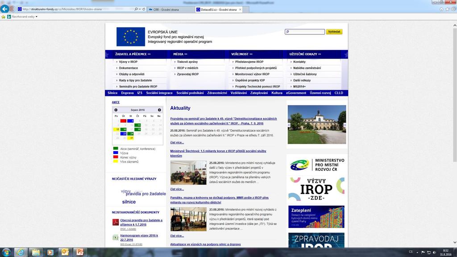Open Semináře pro žadatele IROP link
Image resolution: width=457 pixels, height=257 pixels.
click(x=138, y=87)
